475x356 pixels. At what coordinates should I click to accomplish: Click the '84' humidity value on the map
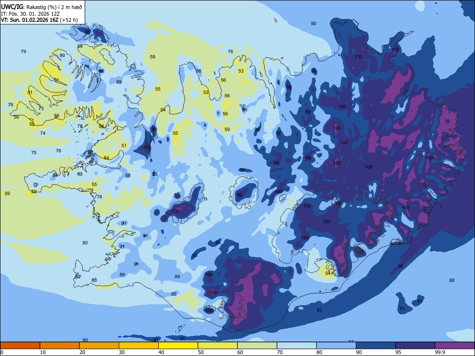(x=55, y=175)
